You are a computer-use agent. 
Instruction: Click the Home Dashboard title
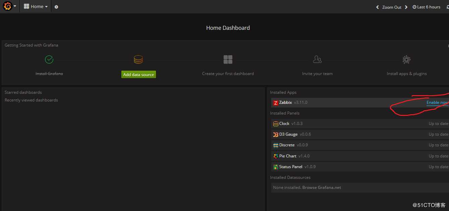point(228,28)
